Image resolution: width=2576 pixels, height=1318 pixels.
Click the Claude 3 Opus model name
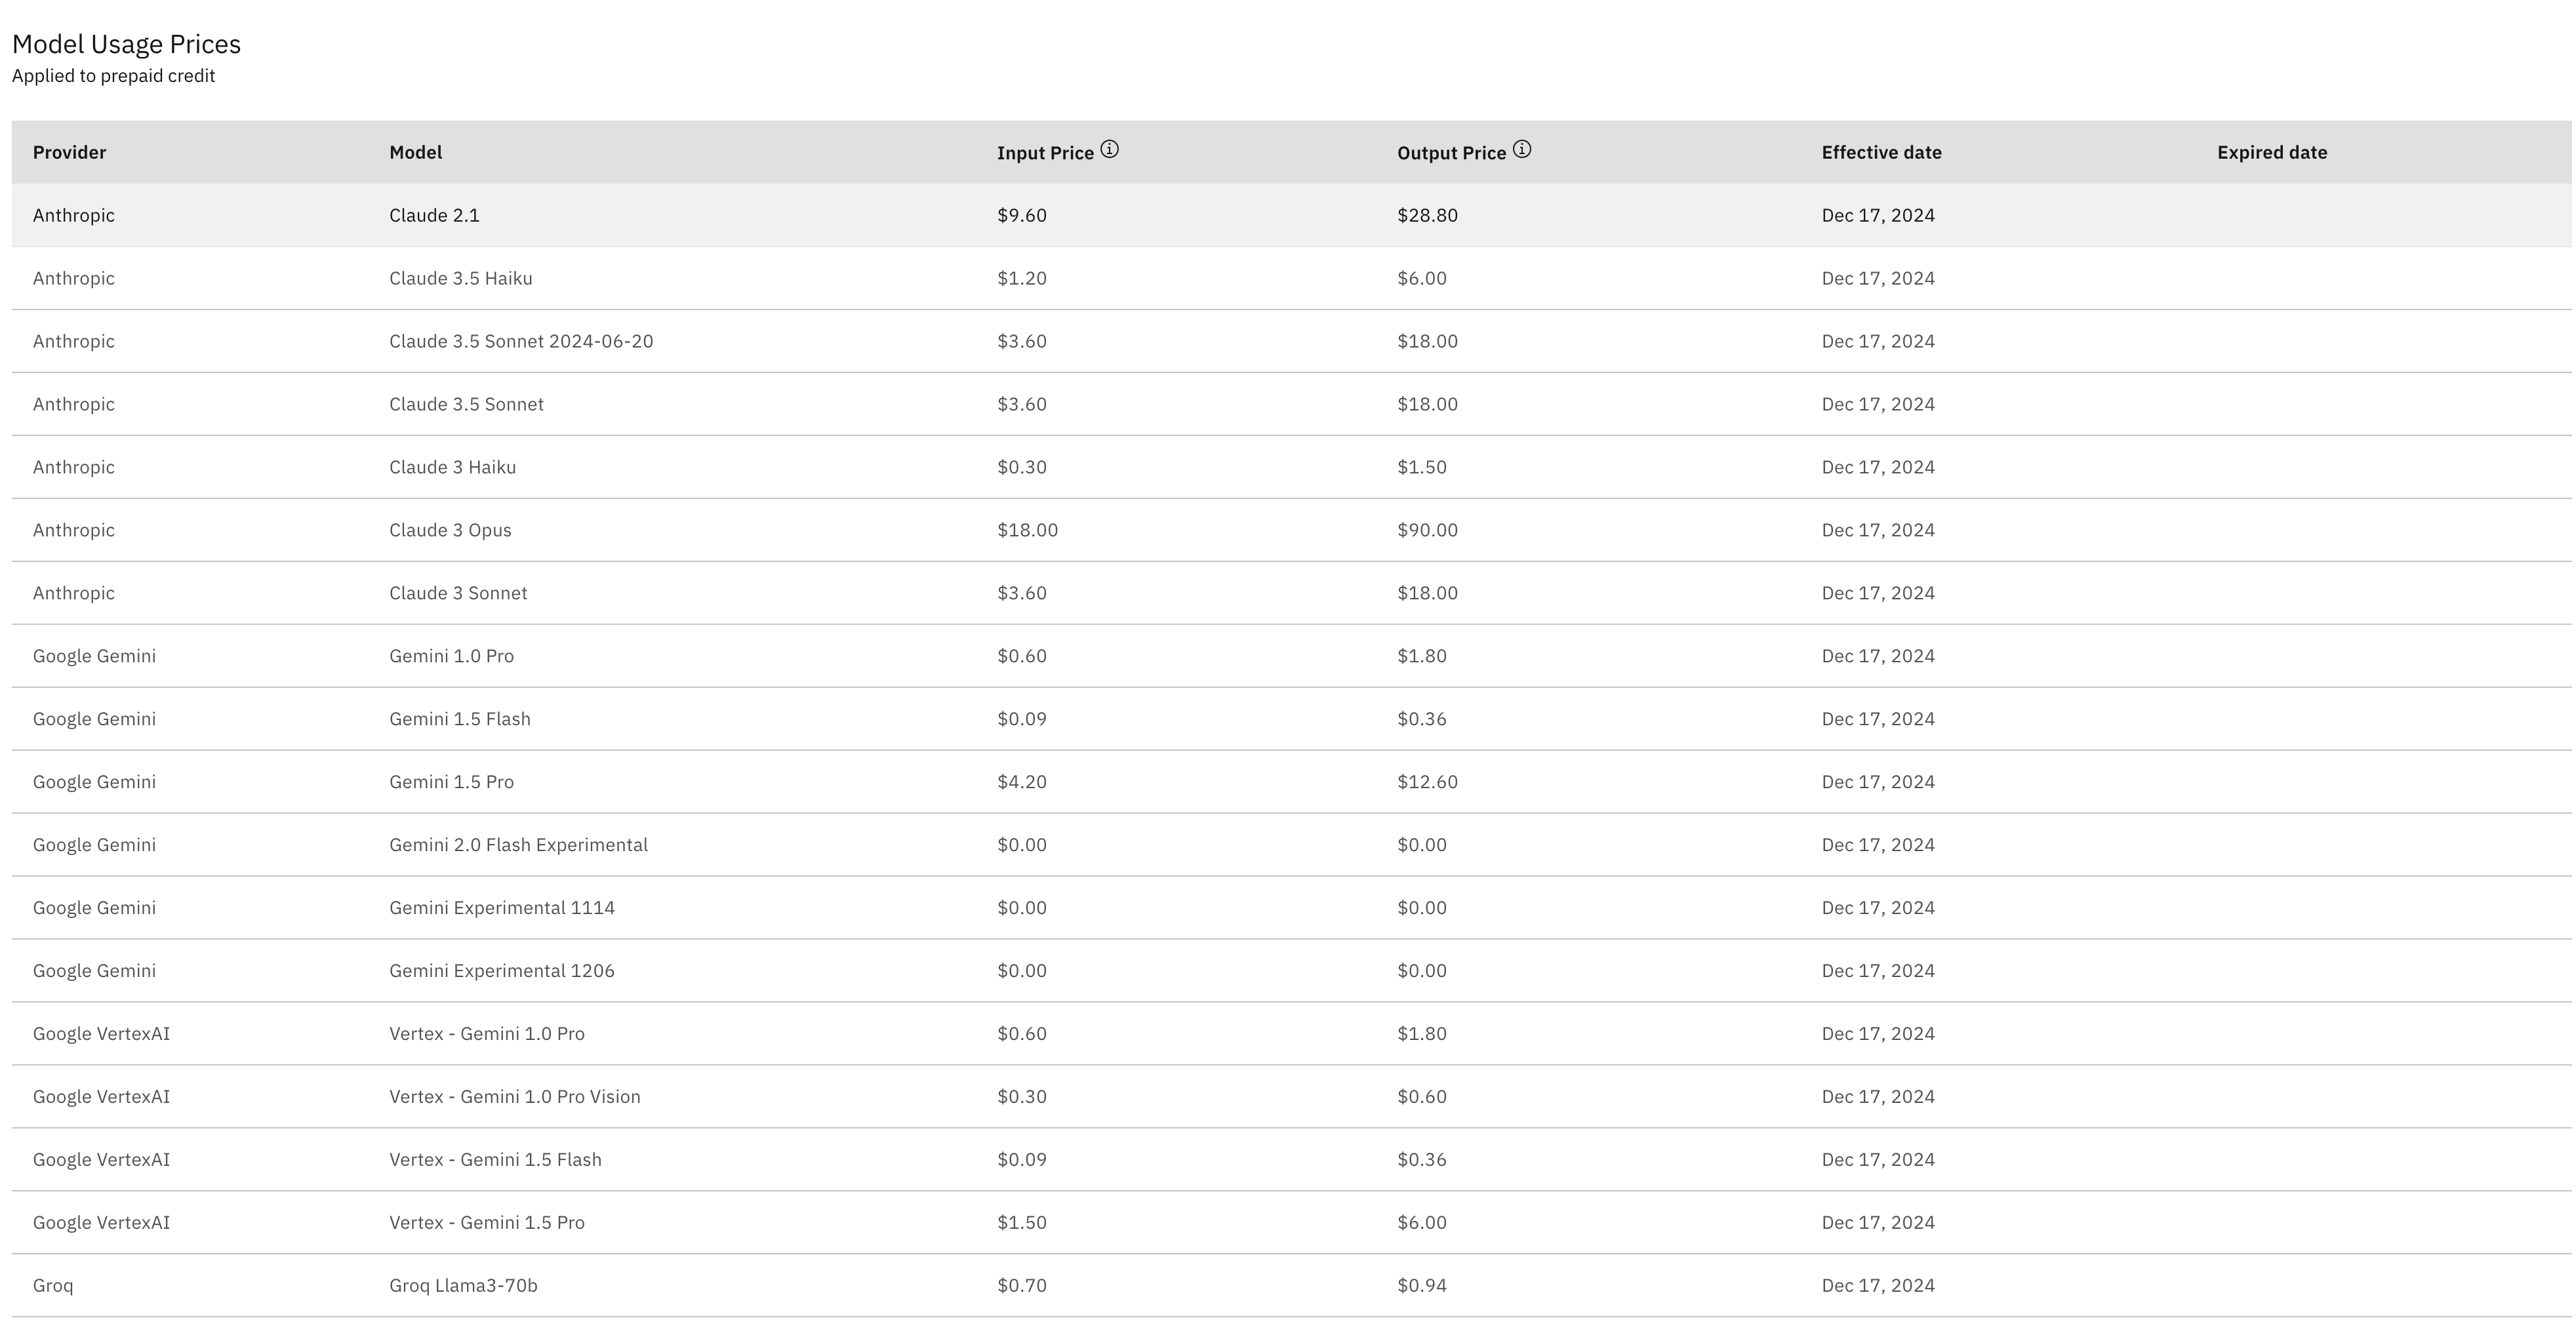click(450, 530)
